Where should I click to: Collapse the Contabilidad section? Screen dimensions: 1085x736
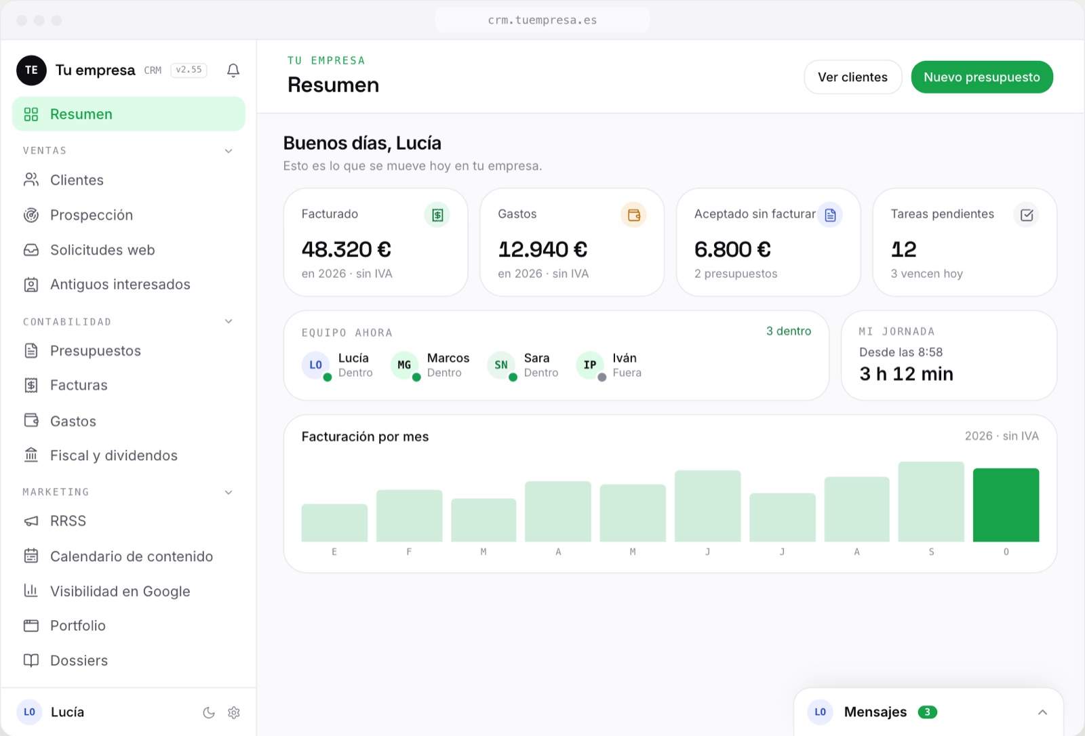point(229,321)
